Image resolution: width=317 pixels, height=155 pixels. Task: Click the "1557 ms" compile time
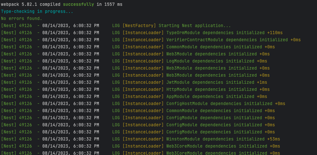113,4
